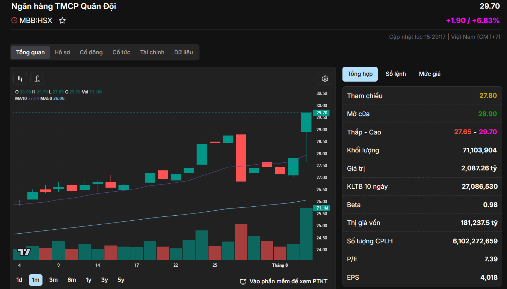
Task: Click EPS value 4,018
Action: click(489, 277)
